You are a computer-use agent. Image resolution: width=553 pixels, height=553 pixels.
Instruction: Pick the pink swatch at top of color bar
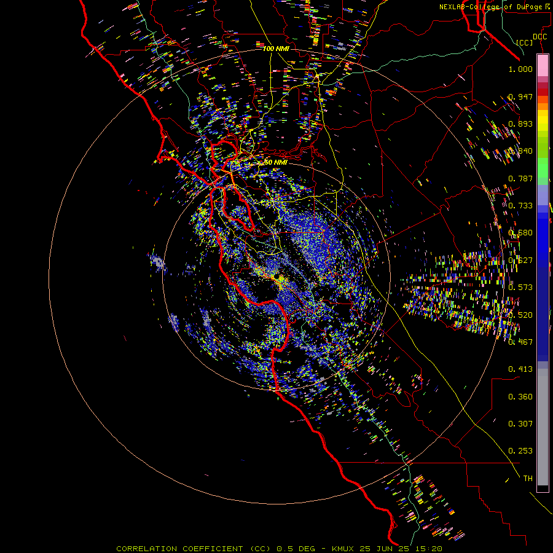543,66
